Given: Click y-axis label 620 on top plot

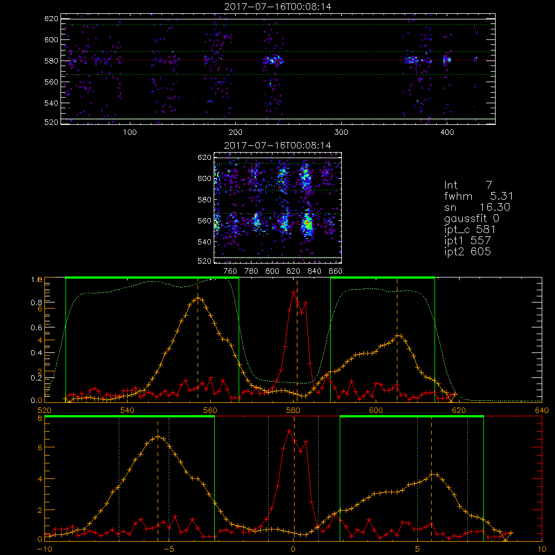Looking at the screenshot, I should pos(51,18).
